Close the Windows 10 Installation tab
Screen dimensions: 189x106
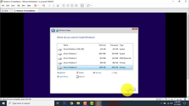tap(37, 11)
